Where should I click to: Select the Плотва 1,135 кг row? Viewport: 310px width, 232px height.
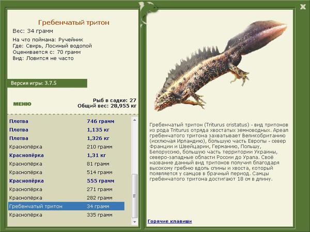click(x=66, y=130)
